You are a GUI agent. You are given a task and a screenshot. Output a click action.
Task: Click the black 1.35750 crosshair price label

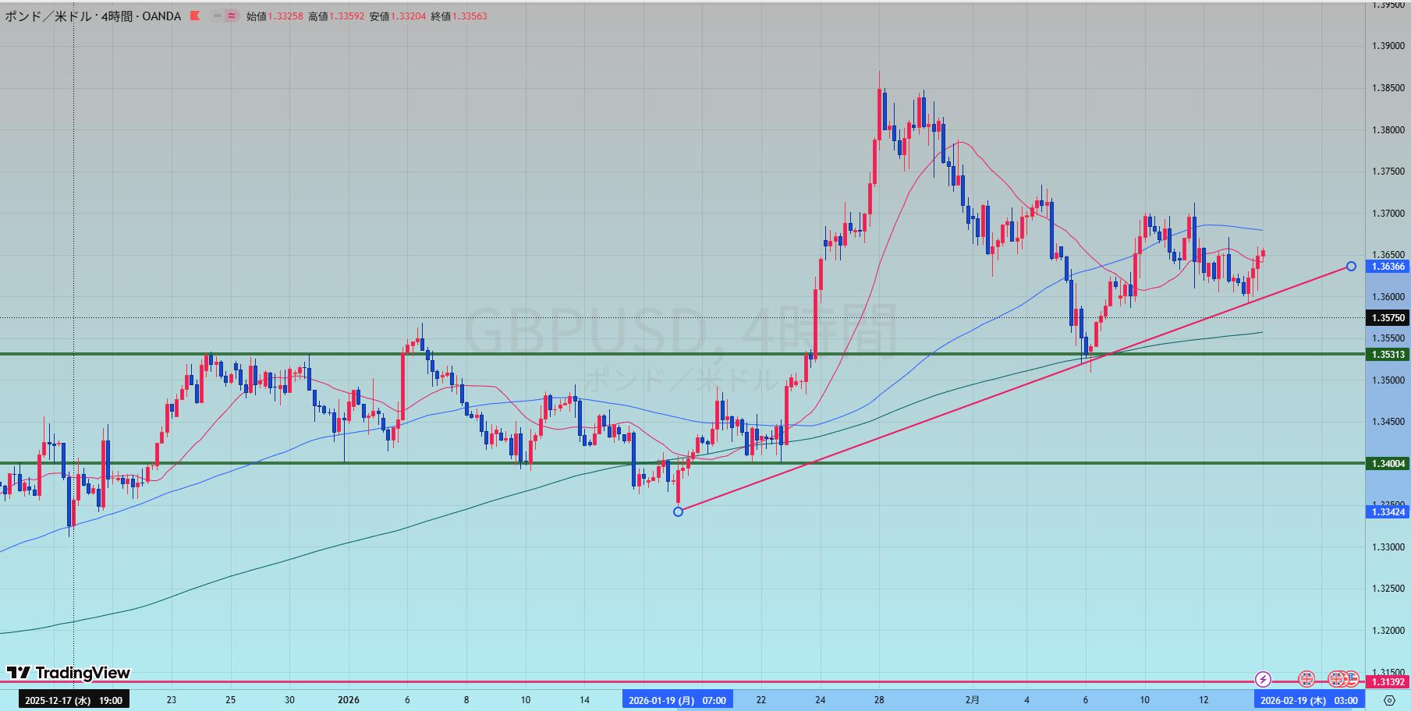point(1388,318)
